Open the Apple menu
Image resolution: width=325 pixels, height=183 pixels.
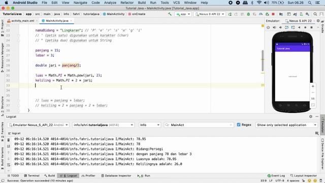click(x=6, y=3)
